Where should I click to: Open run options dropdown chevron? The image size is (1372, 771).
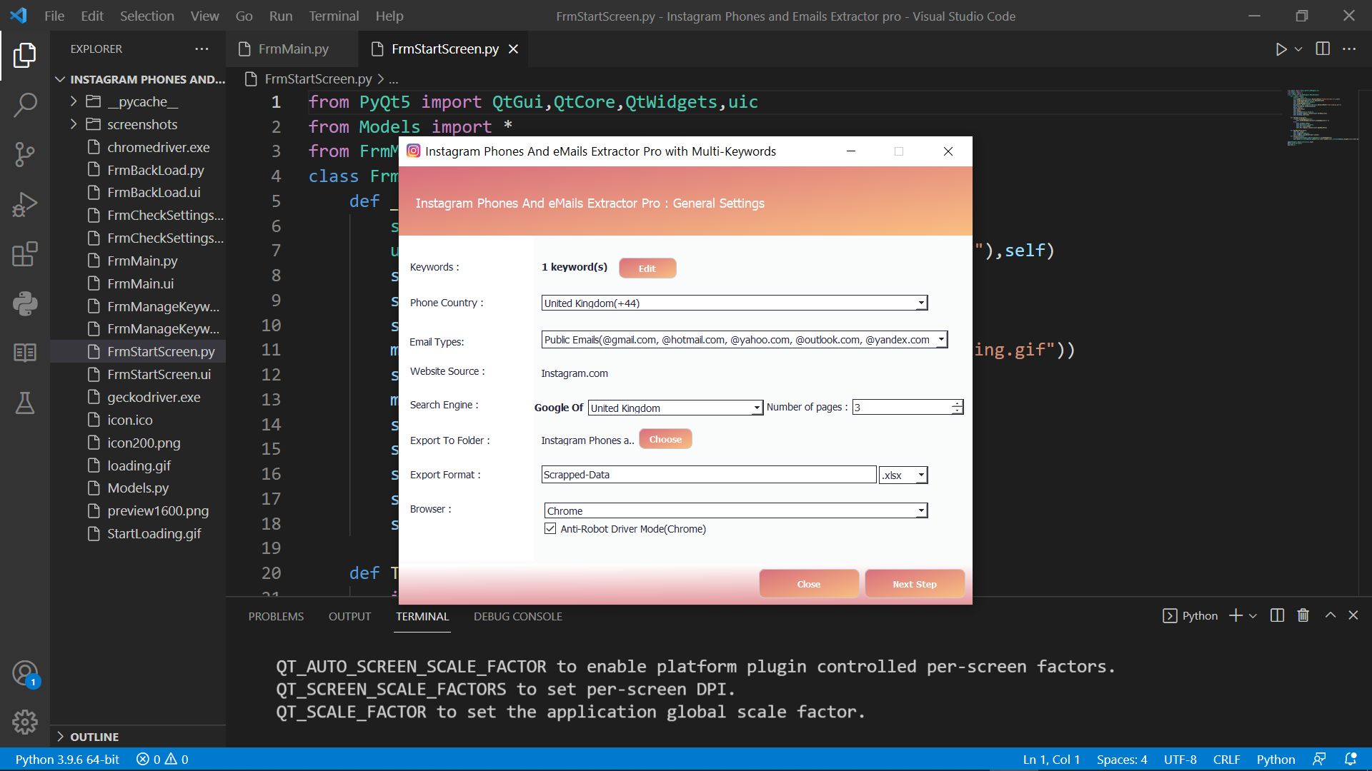[x=1298, y=49]
